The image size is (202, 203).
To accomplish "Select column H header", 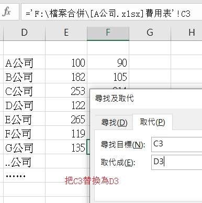I will coord(187,33).
